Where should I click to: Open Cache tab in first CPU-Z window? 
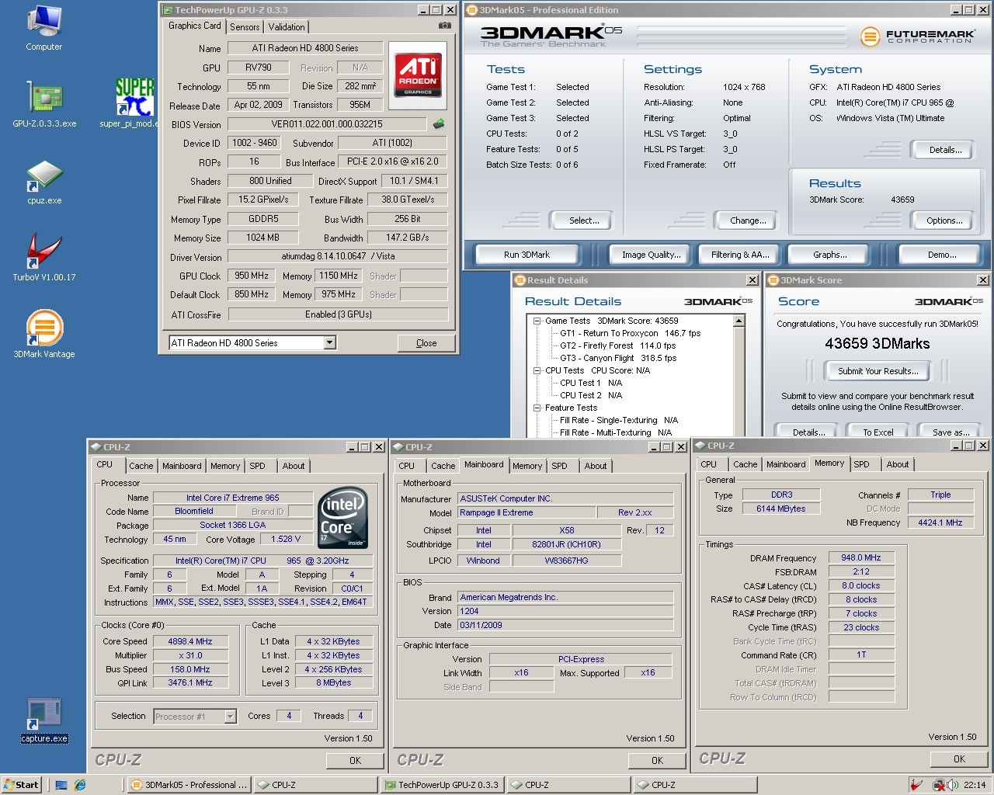click(x=141, y=466)
